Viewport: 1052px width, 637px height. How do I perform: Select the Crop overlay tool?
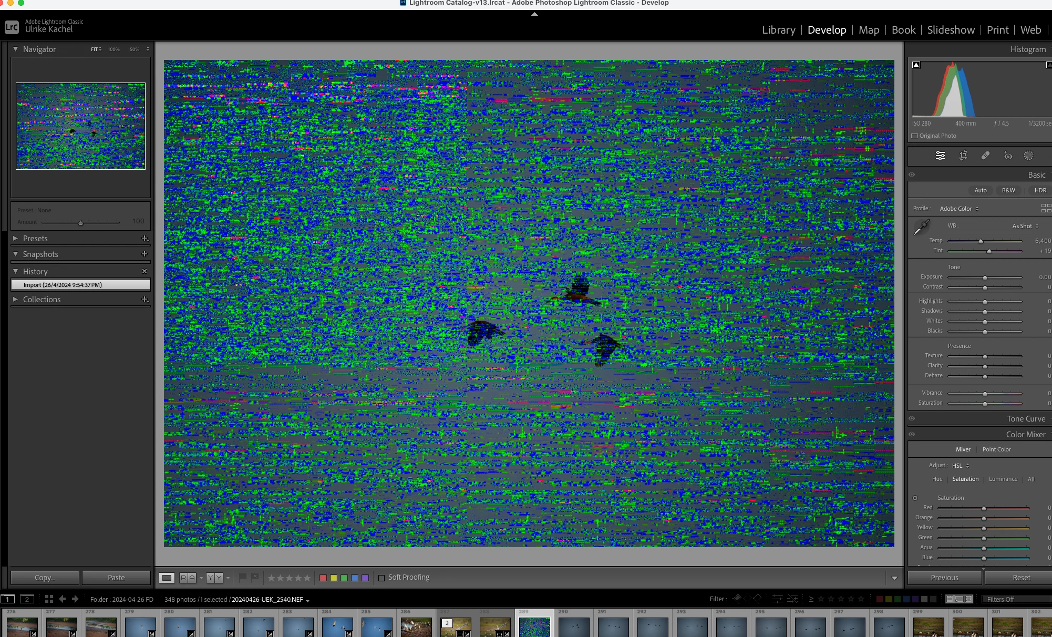pos(963,156)
